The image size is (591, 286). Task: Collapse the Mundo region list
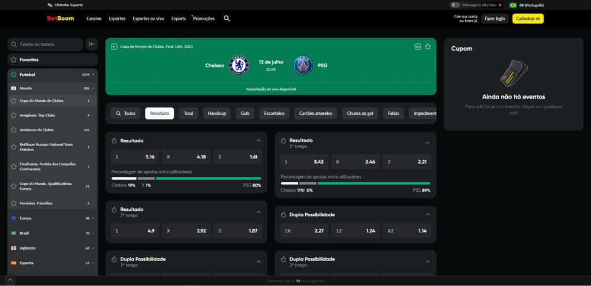click(x=93, y=88)
